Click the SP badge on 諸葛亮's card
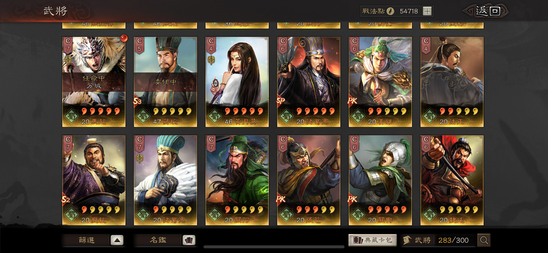The image size is (548, 253). point(281,101)
